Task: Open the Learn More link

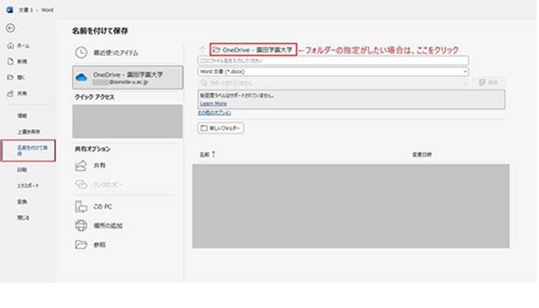Action: pyautogui.click(x=213, y=102)
